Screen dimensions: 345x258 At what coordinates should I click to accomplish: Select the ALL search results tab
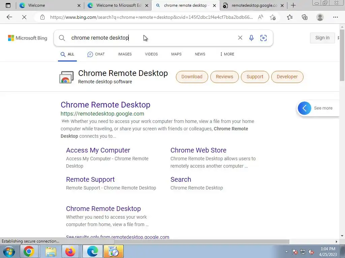[x=67, y=54]
